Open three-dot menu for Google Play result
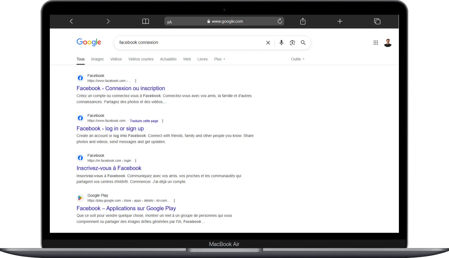The height and width of the screenshot is (258, 449). click(174, 201)
